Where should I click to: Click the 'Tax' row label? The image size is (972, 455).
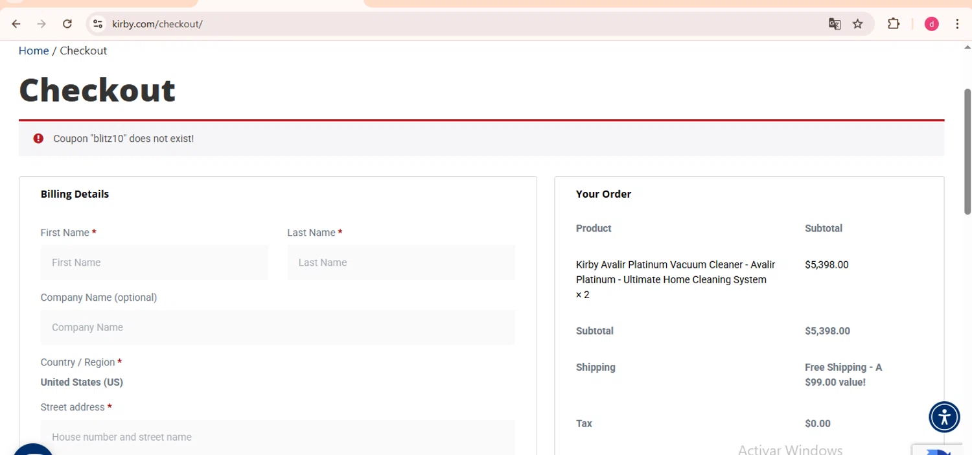point(584,423)
